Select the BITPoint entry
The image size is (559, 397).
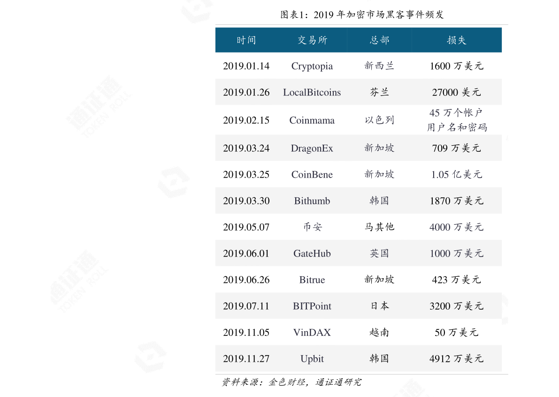(312, 306)
